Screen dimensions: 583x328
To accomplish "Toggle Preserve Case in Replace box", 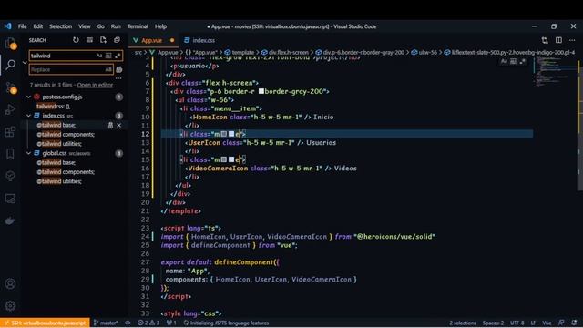I will click(x=108, y=69).
